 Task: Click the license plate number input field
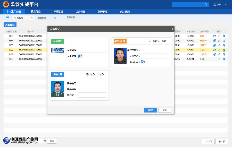(92, 50)
